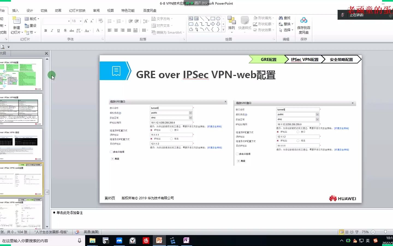Image resolution: width=393 pixels, height=246 pixels.
Task: Open NetEase Music red taskbar icon
Action: (146, 241)
